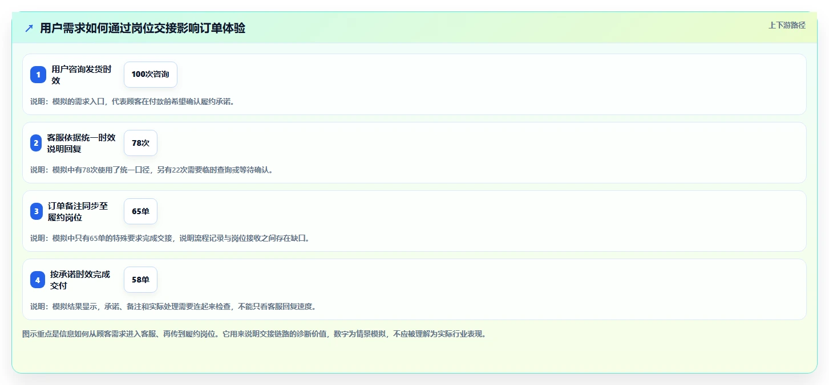The width and height of the screenshot is (829, 385).
Task: Click the 58单 value chip
Action: pyautogui.click(x=140, y=280)
